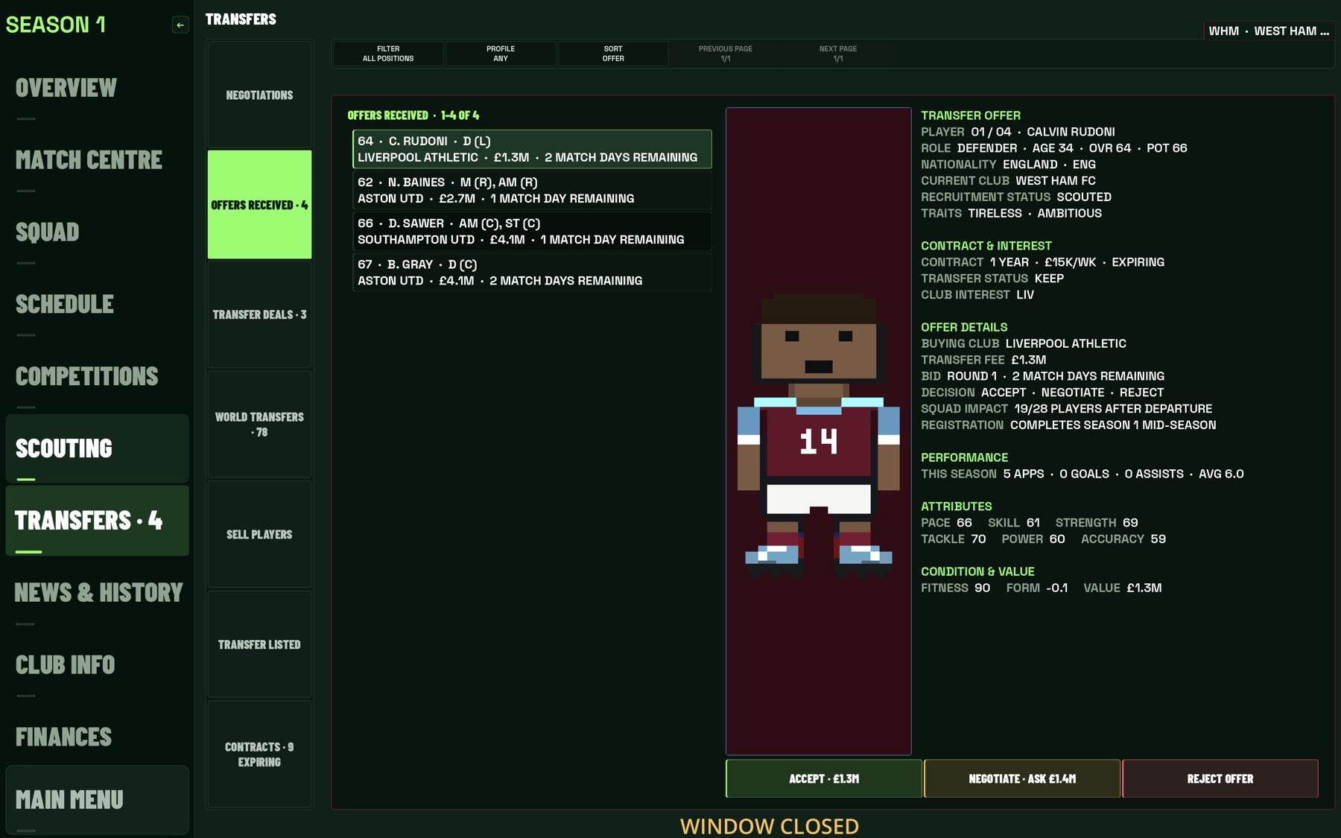Negotiate and ask for £1.4M
The image size is (1341, 838).
[1022, 778]
